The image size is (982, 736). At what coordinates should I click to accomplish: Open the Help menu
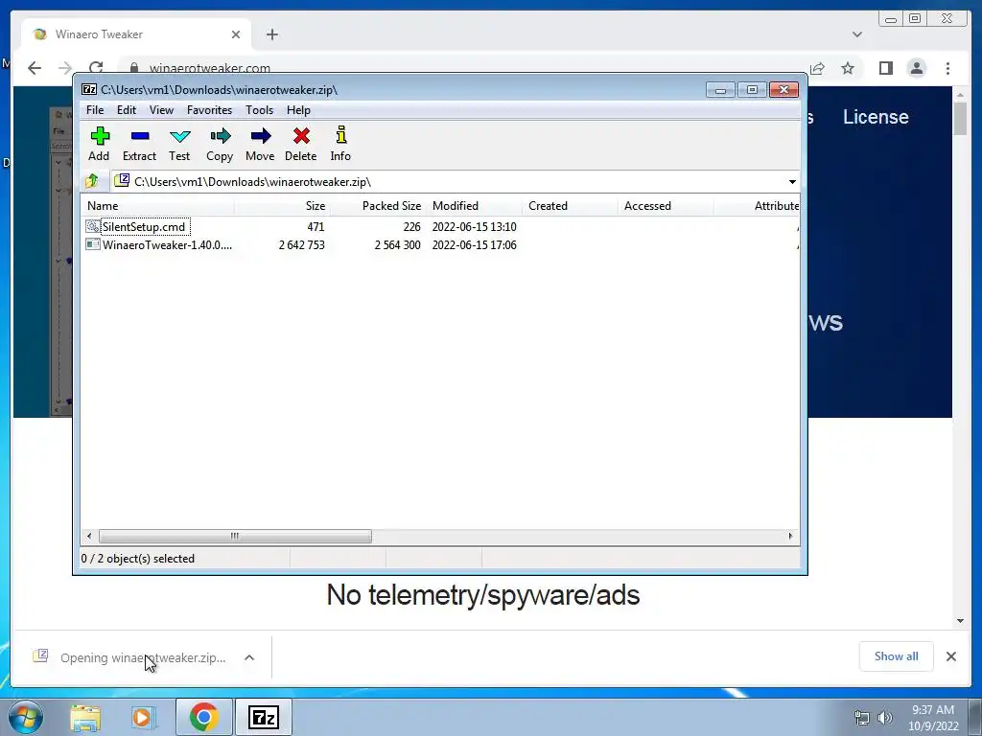(x=299, y=110)
